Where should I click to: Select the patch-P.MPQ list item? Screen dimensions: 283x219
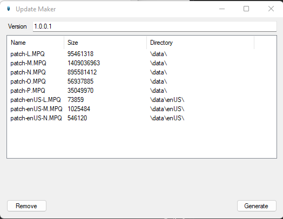tap(28, 91)
